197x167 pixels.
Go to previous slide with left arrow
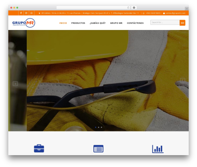tap(15, 84)
